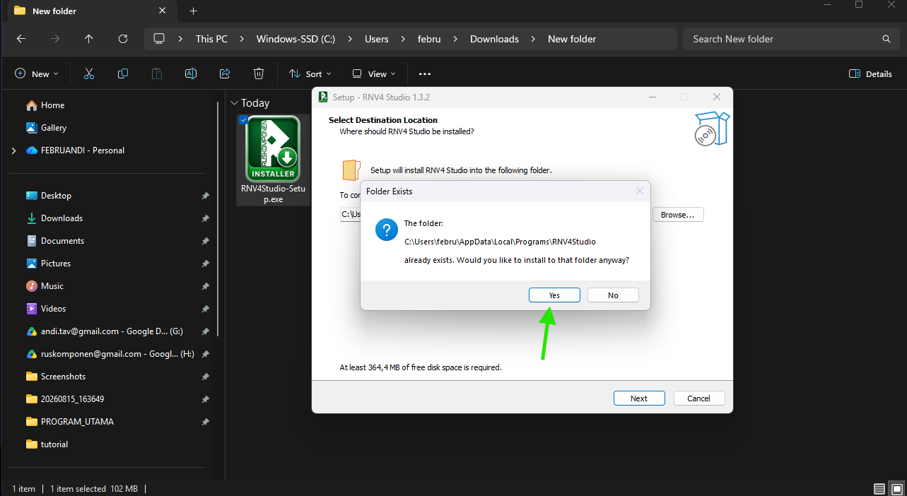This screenshot has width=907, height=496.
Task: Close the Setup - RNV4 Studio window
Action: pyautogui.click(x=717, y=97)
